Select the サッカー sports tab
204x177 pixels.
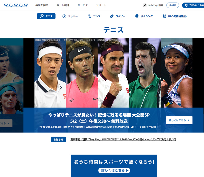click(70, 16)
